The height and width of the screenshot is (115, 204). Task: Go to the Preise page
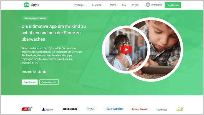tap(135, 5)
